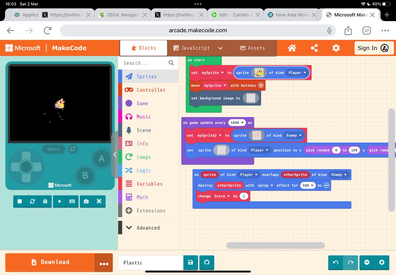This screenshot has height=275, width=396.
Task: Collapse the simulator with the side arrow
Action: [x=115, y=155]
